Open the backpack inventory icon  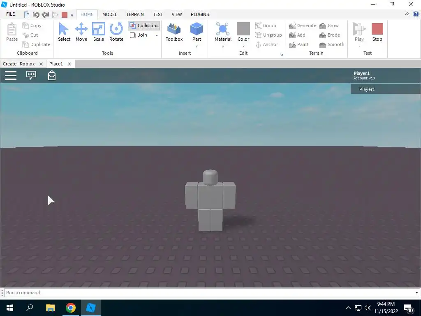coord(52,76)
